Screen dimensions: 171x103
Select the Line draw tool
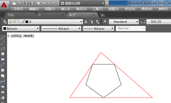click(x=3, y=37)
